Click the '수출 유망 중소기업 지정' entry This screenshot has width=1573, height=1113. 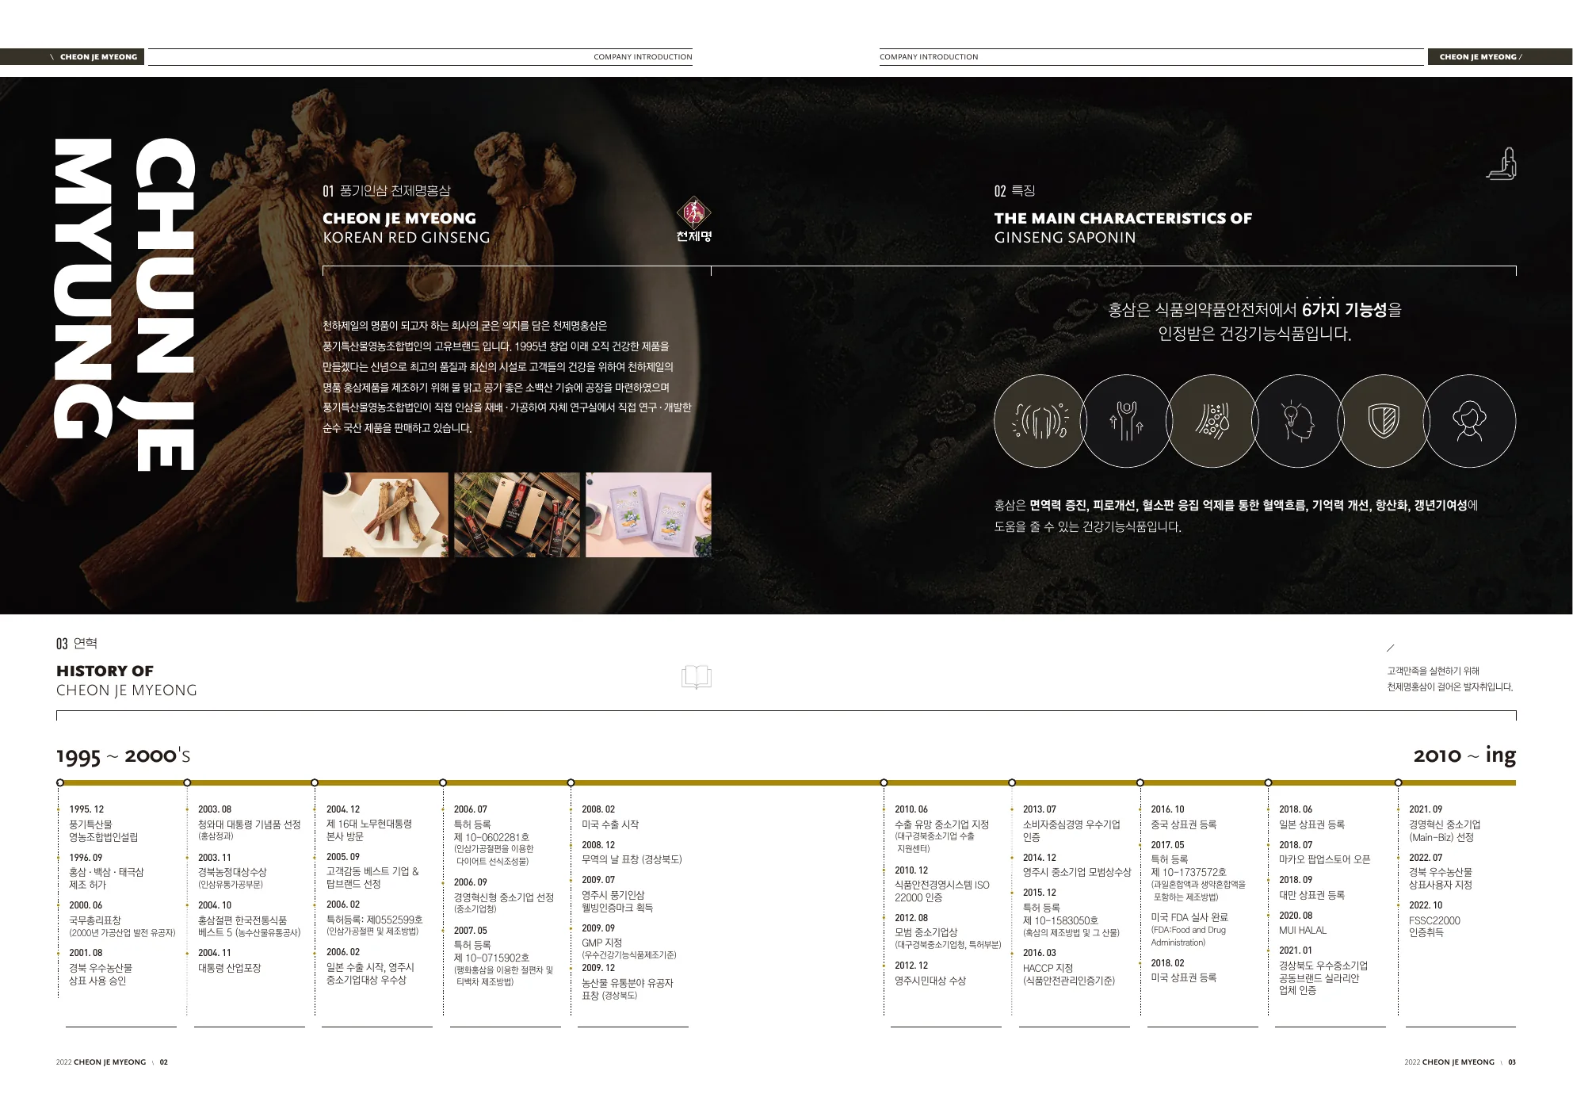click(x=941, y=824)
